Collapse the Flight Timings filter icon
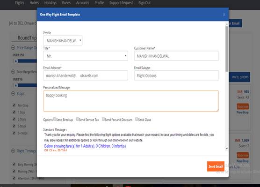260x187 pixels. (13, 151)
